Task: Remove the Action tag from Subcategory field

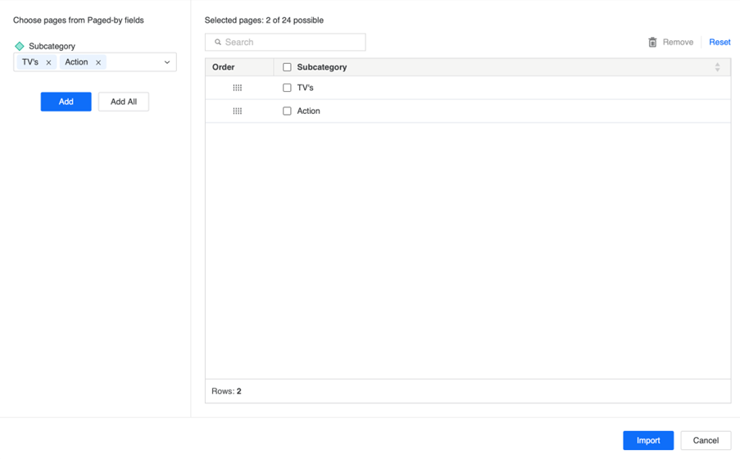Action: point(98,62)
